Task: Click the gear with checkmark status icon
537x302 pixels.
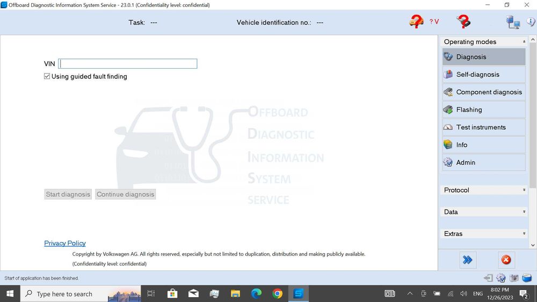Action: click(501, 278)
